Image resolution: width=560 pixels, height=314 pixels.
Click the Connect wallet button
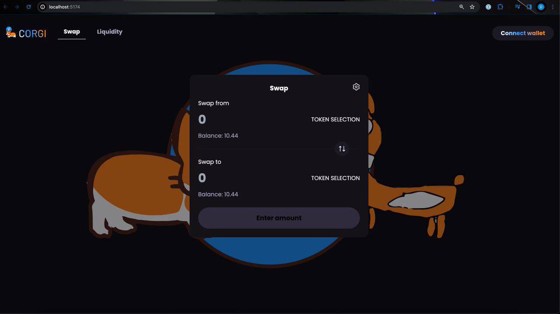point(523,33)
